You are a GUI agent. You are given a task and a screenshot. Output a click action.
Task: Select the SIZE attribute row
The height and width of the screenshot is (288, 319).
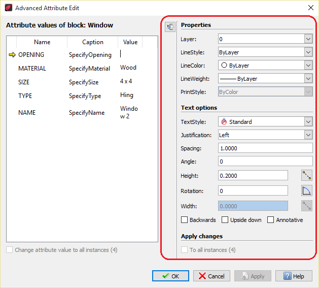24,82
